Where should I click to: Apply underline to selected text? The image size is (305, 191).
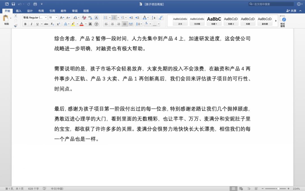pos(37,23)
